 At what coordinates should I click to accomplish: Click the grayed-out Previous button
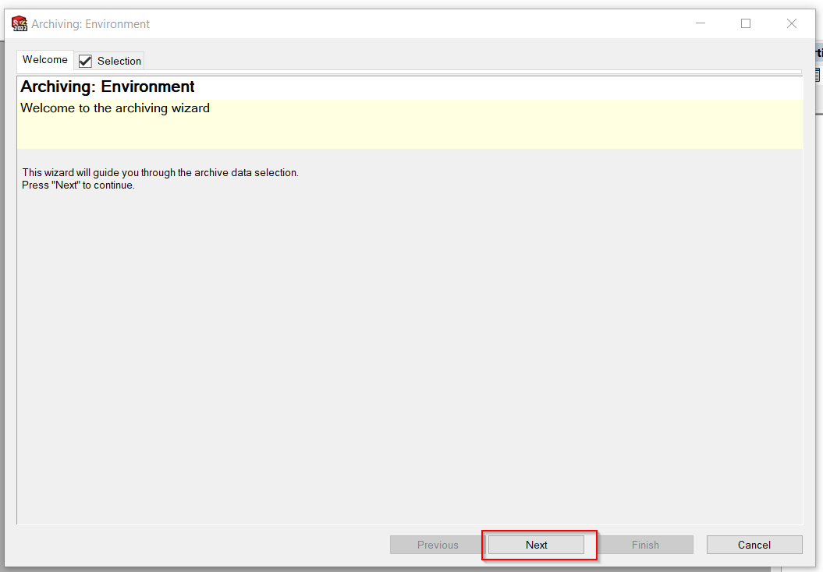(x=438, y=545)
